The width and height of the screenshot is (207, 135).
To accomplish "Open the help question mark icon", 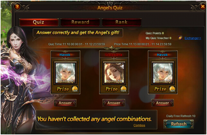I will click(x=17, y=6).
